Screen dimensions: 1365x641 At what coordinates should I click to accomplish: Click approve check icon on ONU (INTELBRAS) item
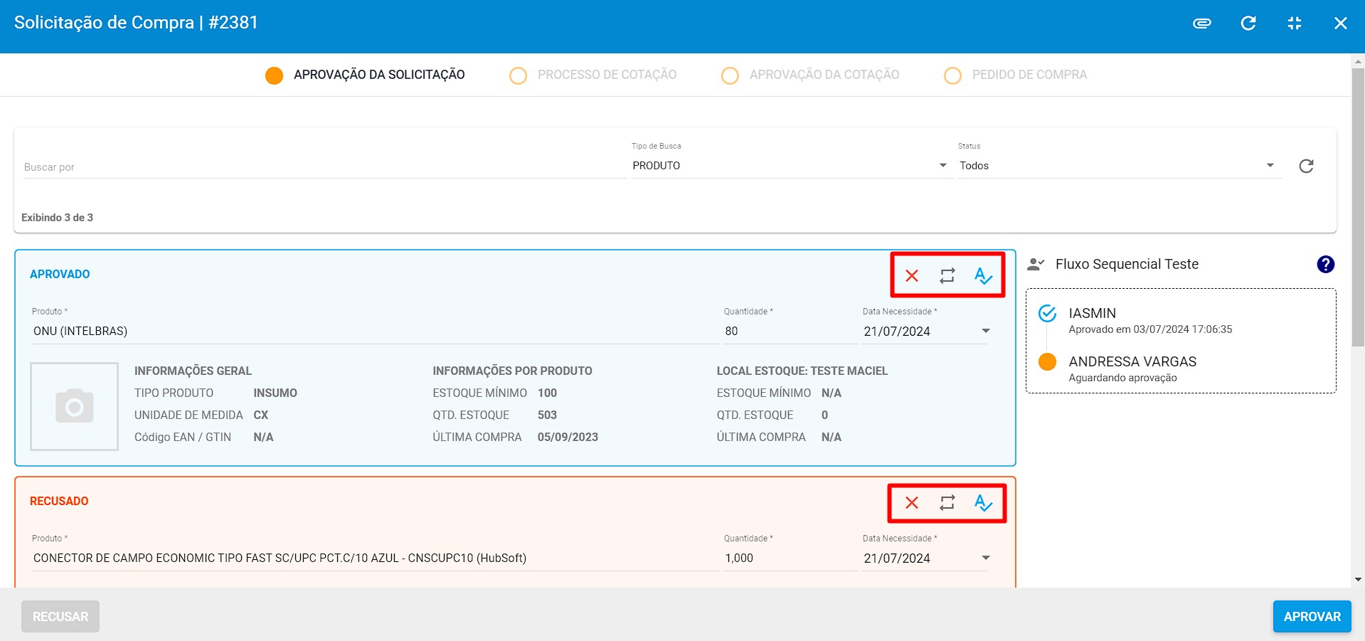pyautogui.click(x=983, y=276)
